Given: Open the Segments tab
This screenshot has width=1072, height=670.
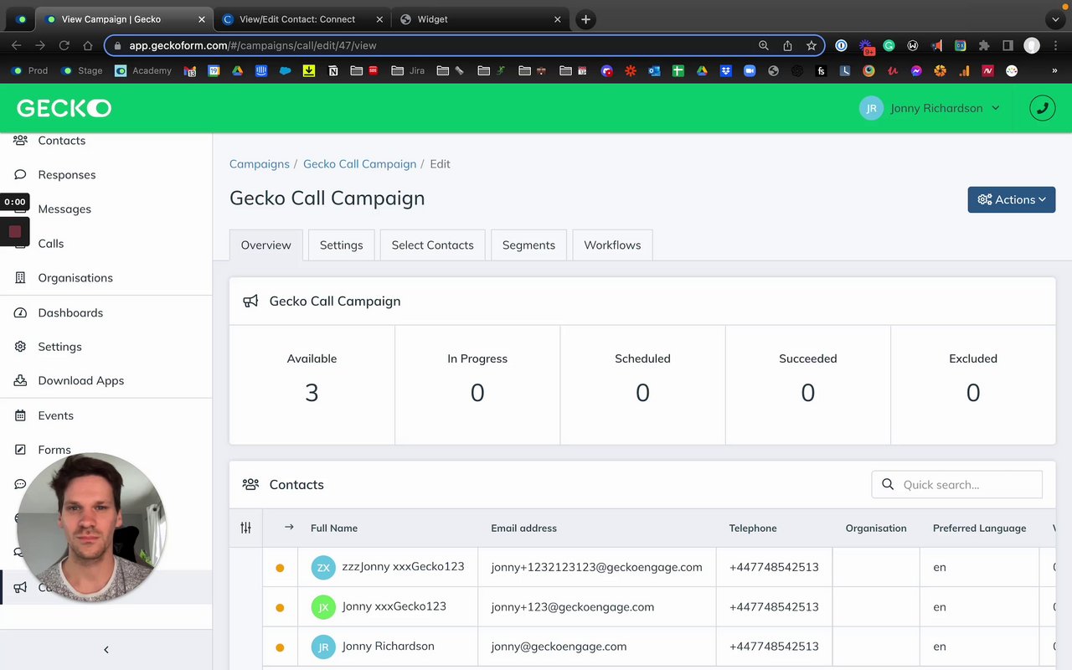Looking at the screenshot, I should coord(528,245).
